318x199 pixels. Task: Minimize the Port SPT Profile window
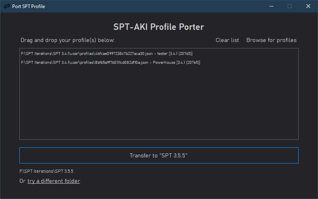point(271,6)
